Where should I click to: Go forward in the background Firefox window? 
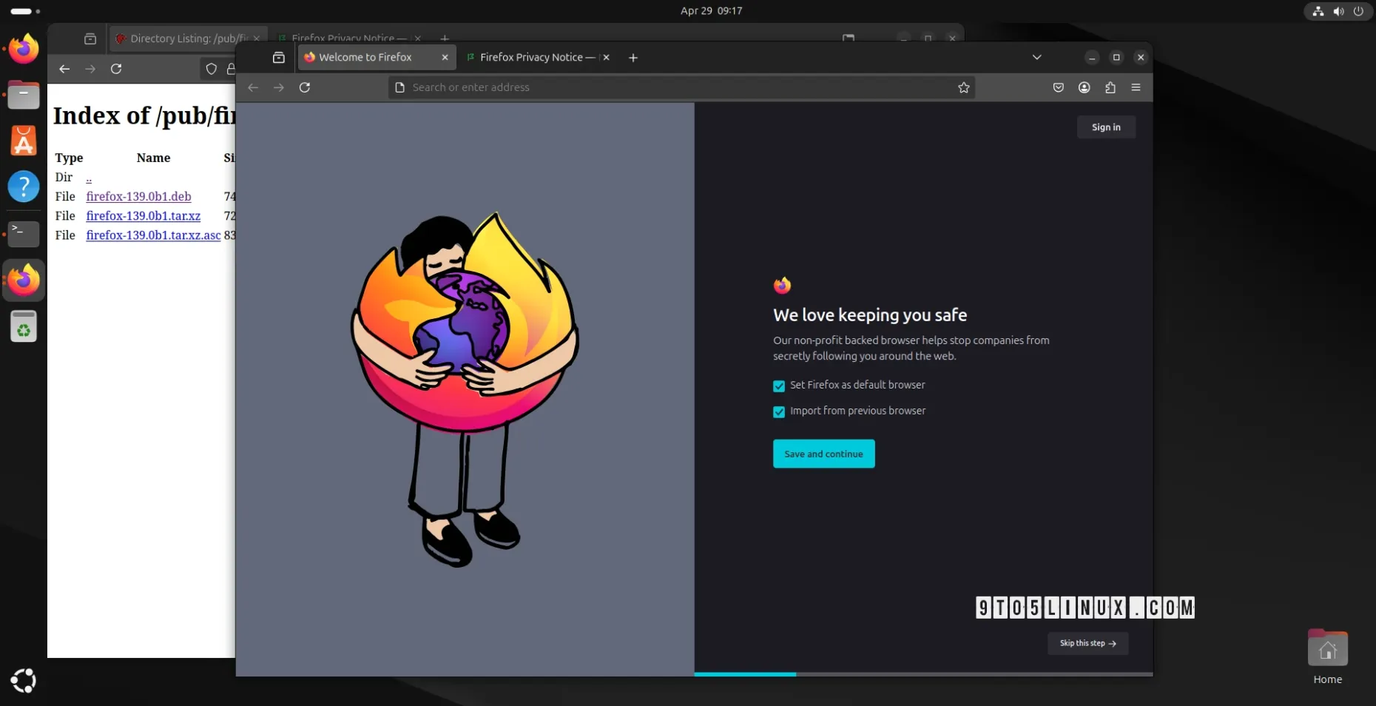click(90, 69)
